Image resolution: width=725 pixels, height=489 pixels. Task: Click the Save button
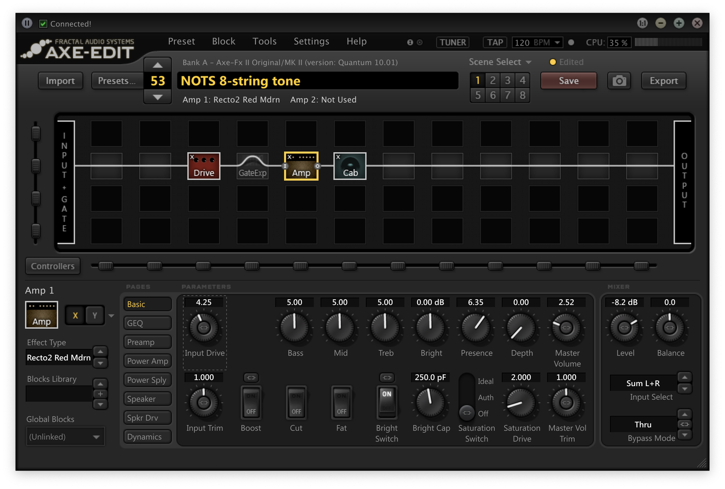[x=568, y=81]
